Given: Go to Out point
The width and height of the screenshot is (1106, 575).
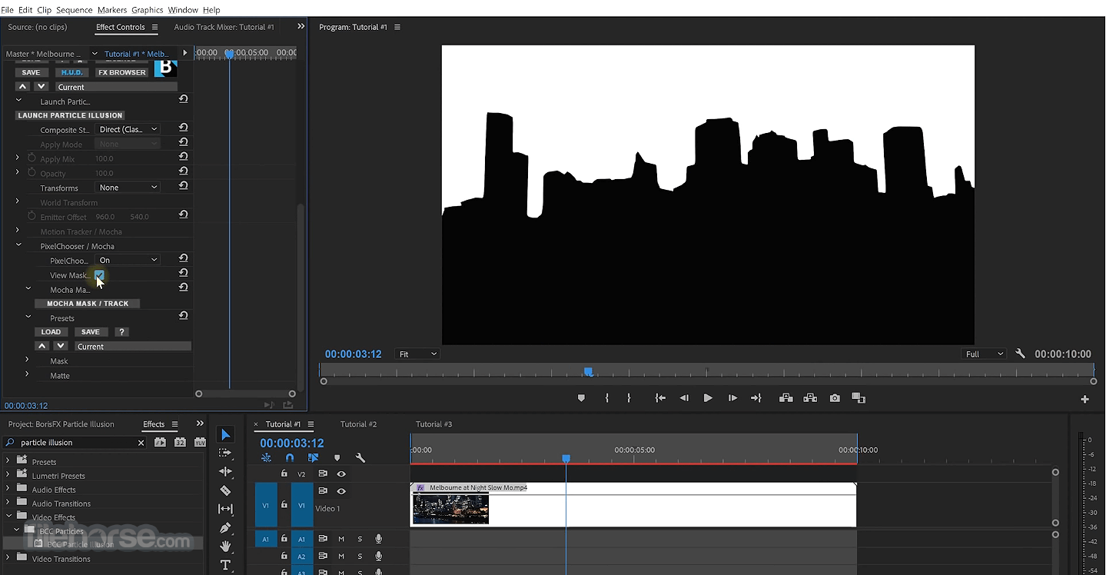Looking at the screenshot, I should (756, 398).
